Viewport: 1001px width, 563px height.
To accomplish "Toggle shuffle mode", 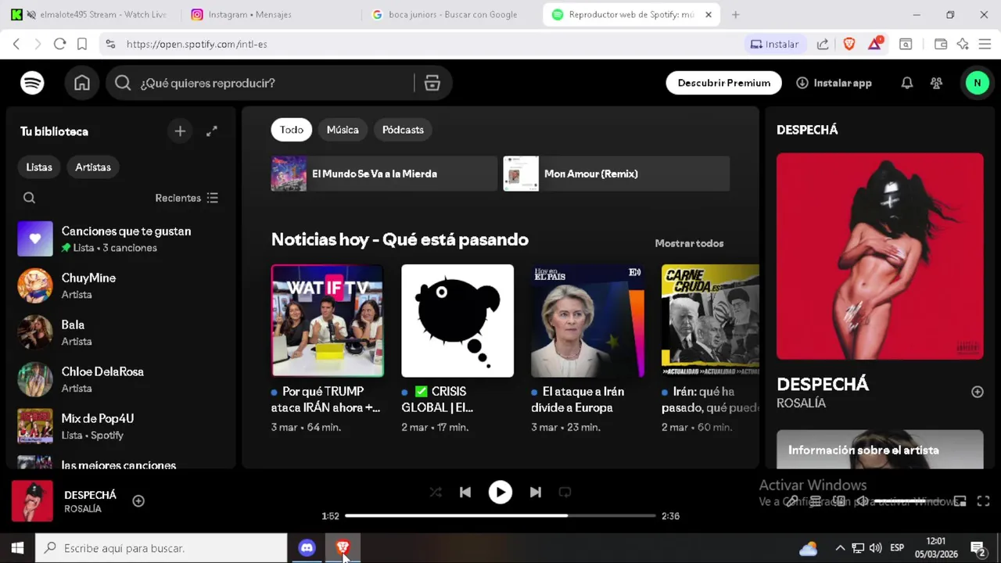I will click(x=436, y=492).
